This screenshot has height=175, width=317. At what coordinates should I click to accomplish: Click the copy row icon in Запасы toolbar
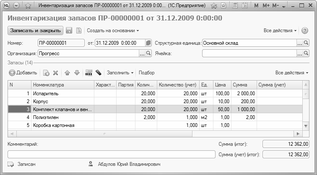(x=47, y=73)
